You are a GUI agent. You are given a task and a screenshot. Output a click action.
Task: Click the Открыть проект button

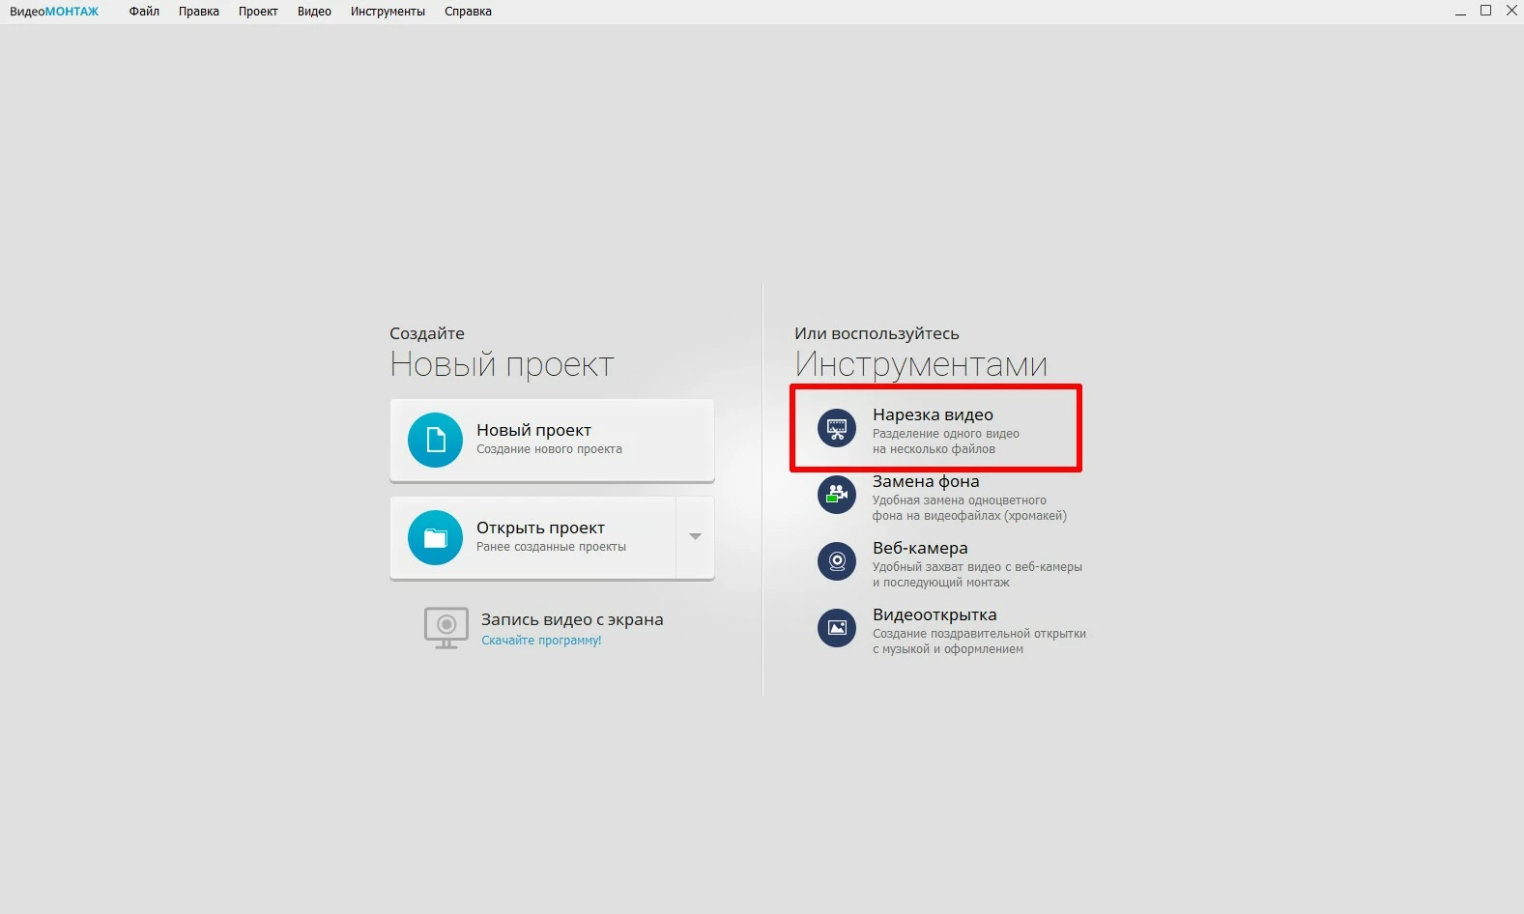[x=533, y=537]
